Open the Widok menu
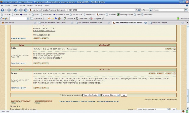 15,5
